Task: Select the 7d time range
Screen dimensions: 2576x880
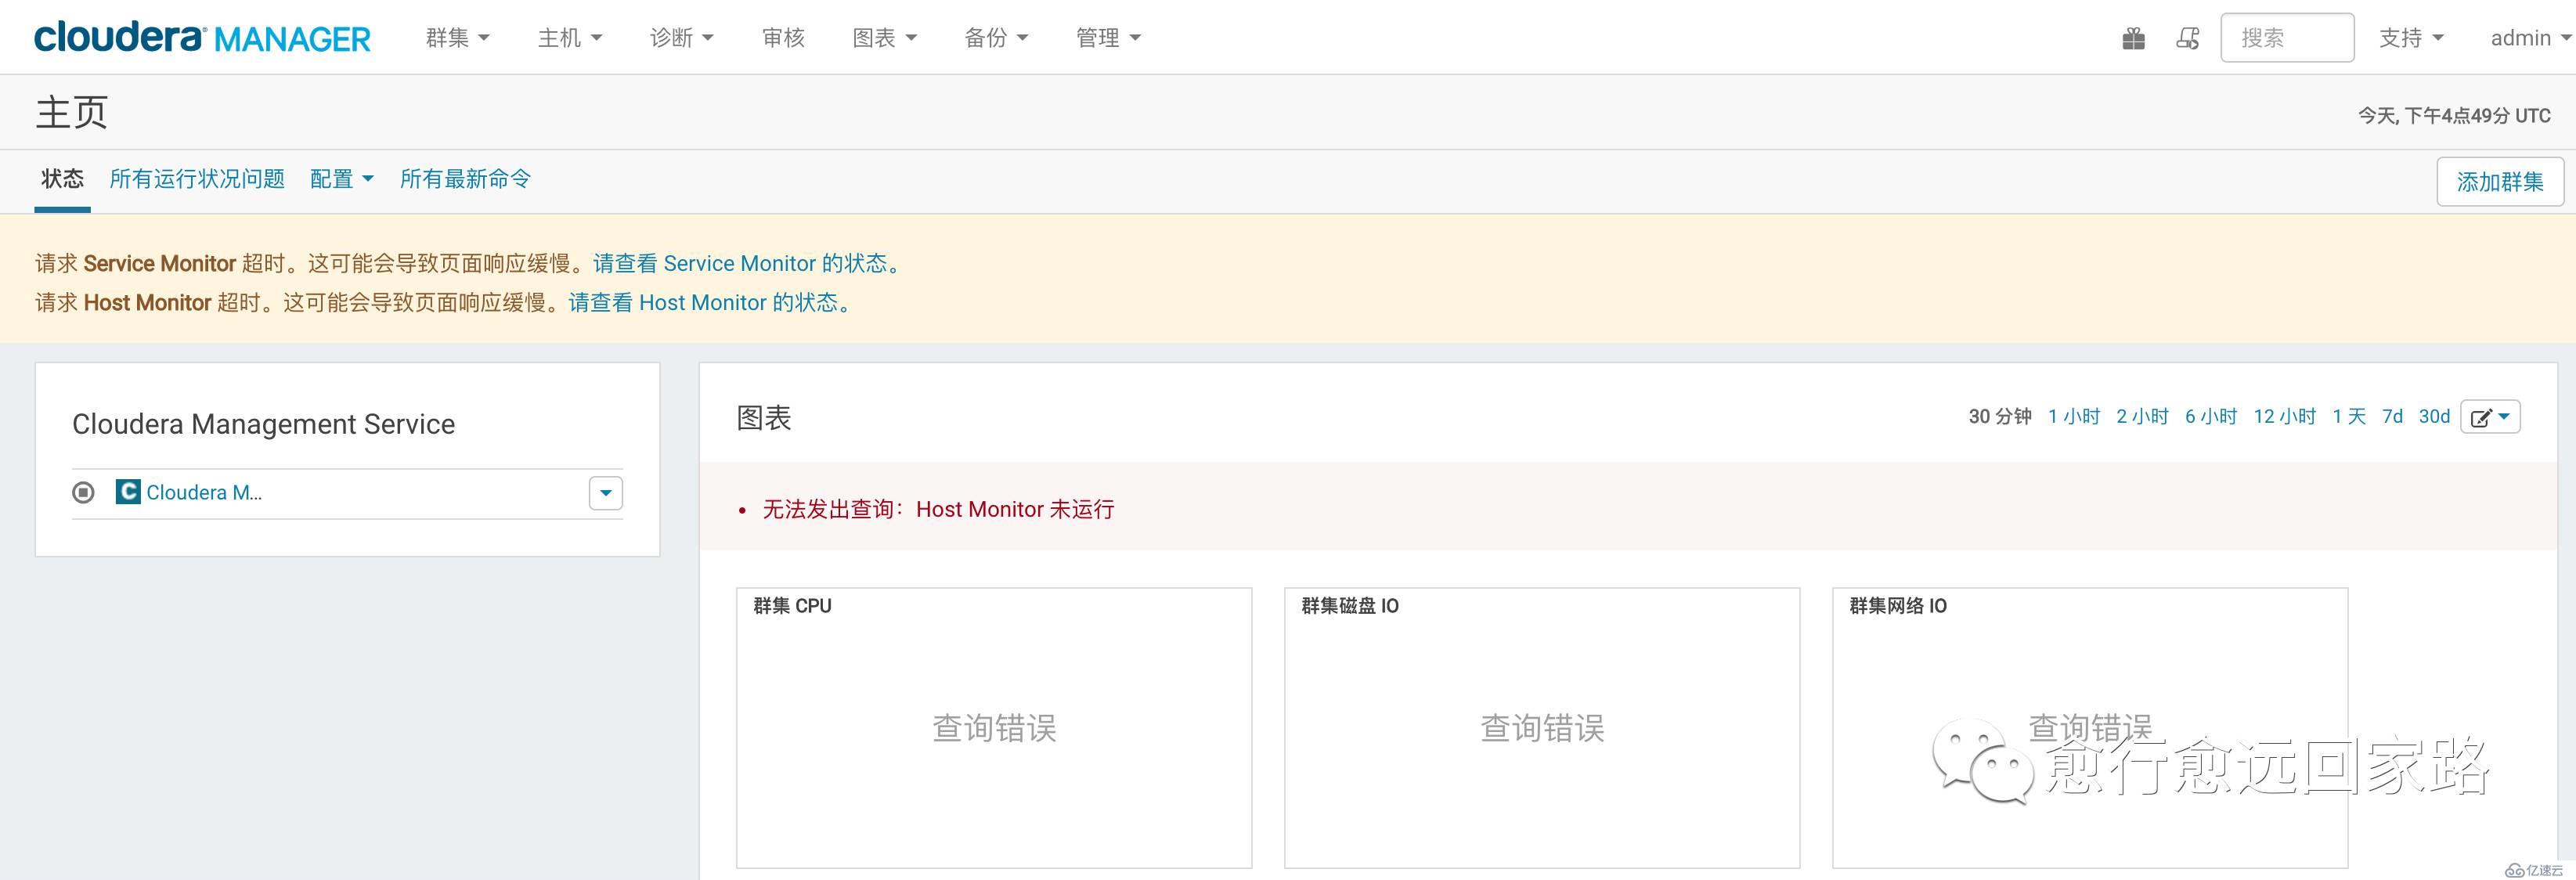Action: [x=2392, y=416]
